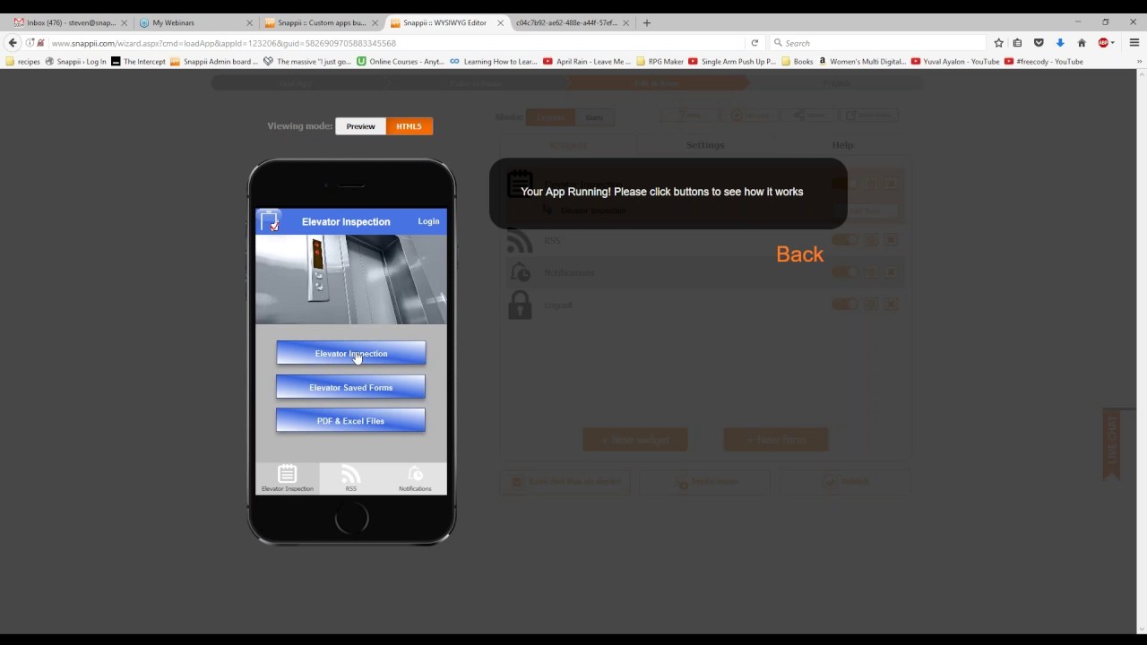The height and width of the screenshot is (645, 1147).
Task: Reload the page with the refresh icon
Action: pos(755,43)
